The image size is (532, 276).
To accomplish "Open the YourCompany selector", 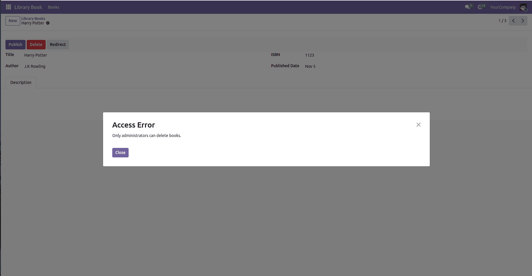I will click(502, 7).
